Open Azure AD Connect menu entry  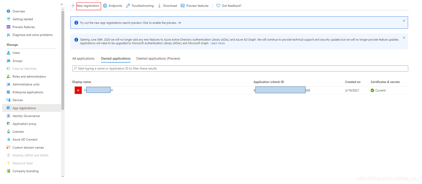25,139
